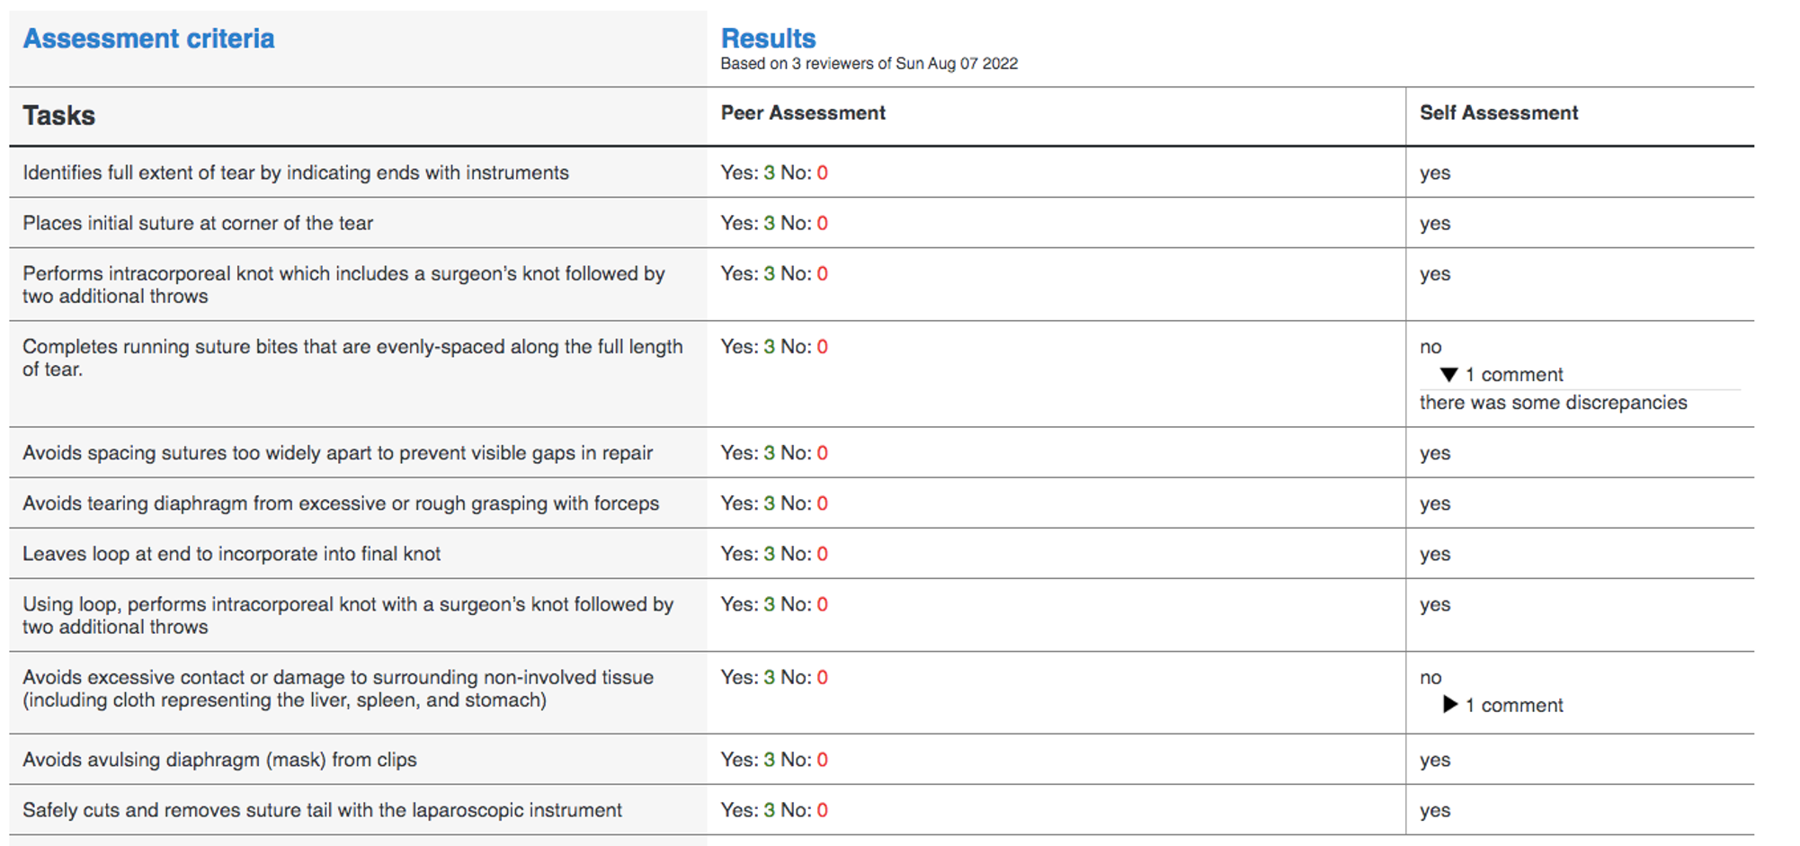Click the 'Leaves loop at end' task text
1800x846 pixels.
click(x=231, y=554)
